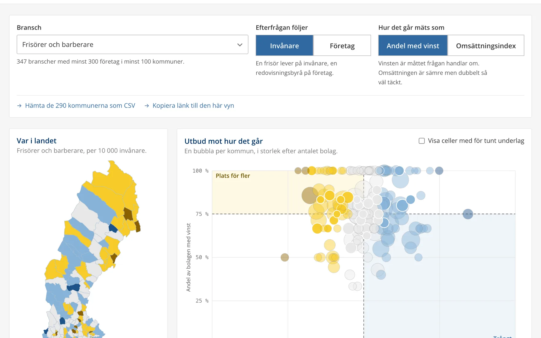Click the 'Efterfrågan följer' label
This screenshot has height=338, width=541.
point(282,27)
